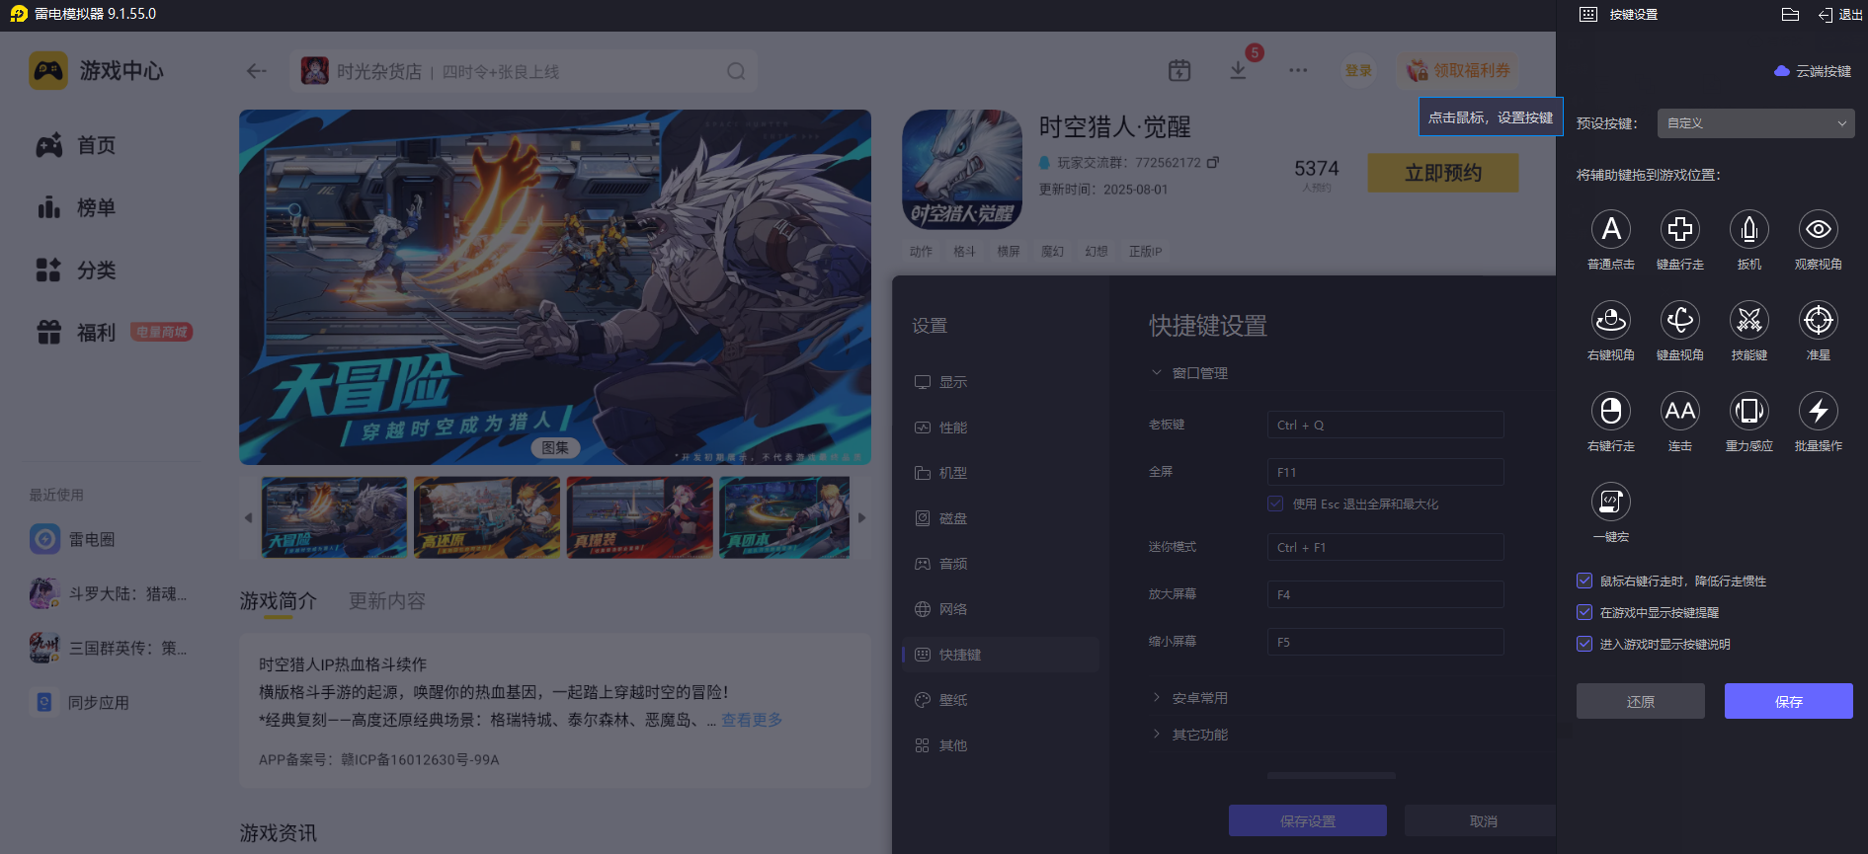Screen dimensions: 1868x854
Task: Select the 批量操作 lightning icon
Action: [x=1819, y=411]
